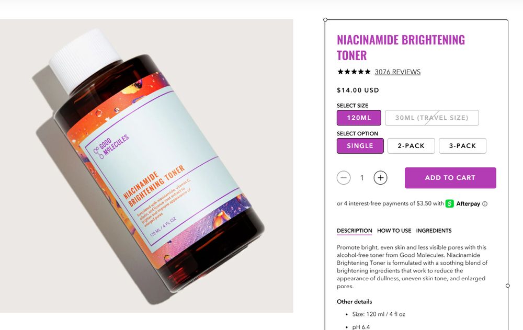
Task: Add toner to cart
Action: coord(450,178)
